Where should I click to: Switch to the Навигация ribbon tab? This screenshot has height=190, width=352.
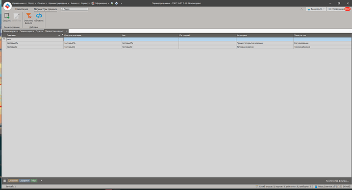pos(21,9)
